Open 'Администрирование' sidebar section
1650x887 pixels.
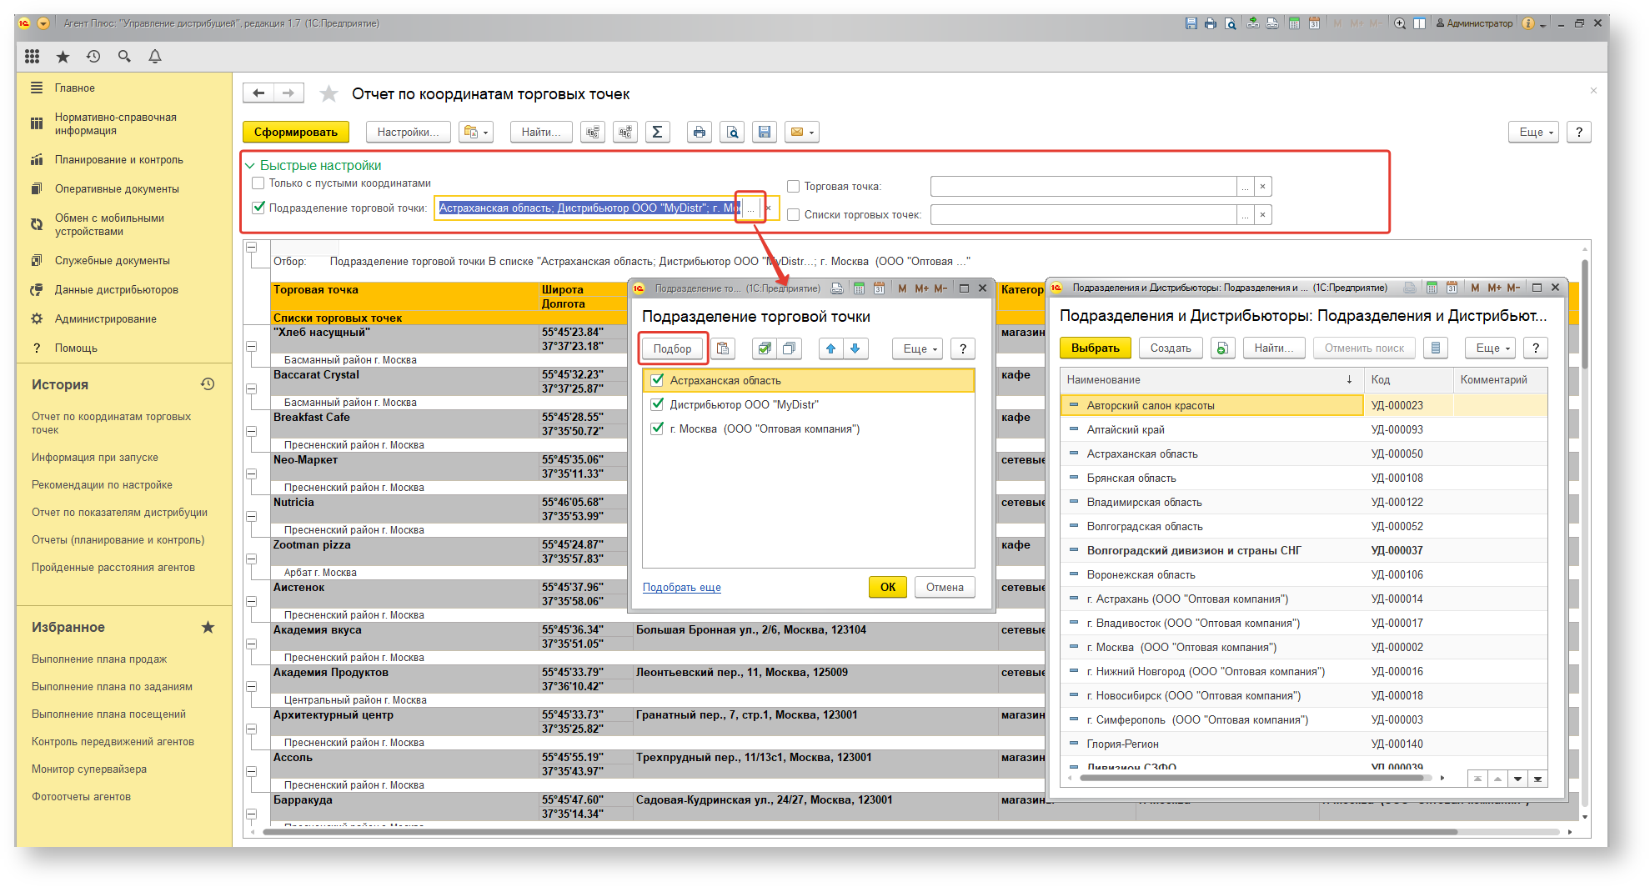pyautogui.click(x=106, y=318)
